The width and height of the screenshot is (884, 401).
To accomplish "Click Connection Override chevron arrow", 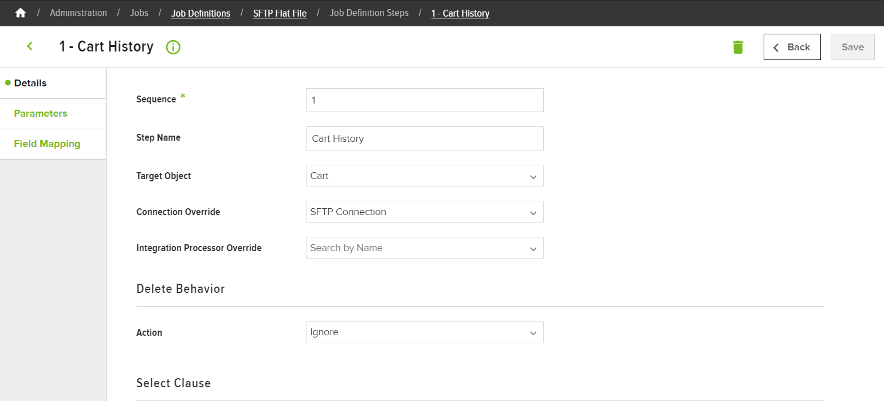I will point(533,213).
